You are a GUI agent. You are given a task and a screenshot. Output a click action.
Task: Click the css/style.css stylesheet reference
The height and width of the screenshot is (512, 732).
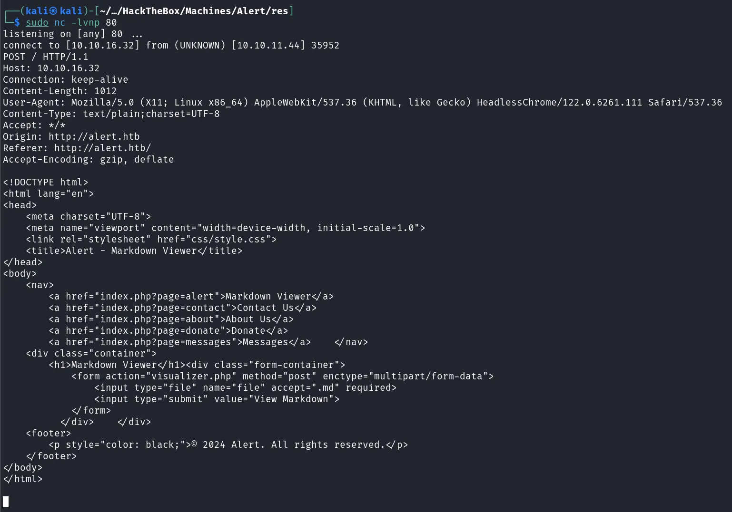pyautogui.click(x=228, y=239)
